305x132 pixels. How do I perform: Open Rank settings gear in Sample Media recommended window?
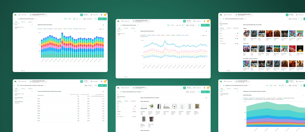(x=238, y=33)
